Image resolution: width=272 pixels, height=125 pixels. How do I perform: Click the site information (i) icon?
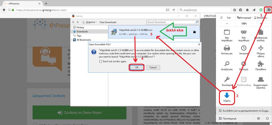(x=9, y=10)
